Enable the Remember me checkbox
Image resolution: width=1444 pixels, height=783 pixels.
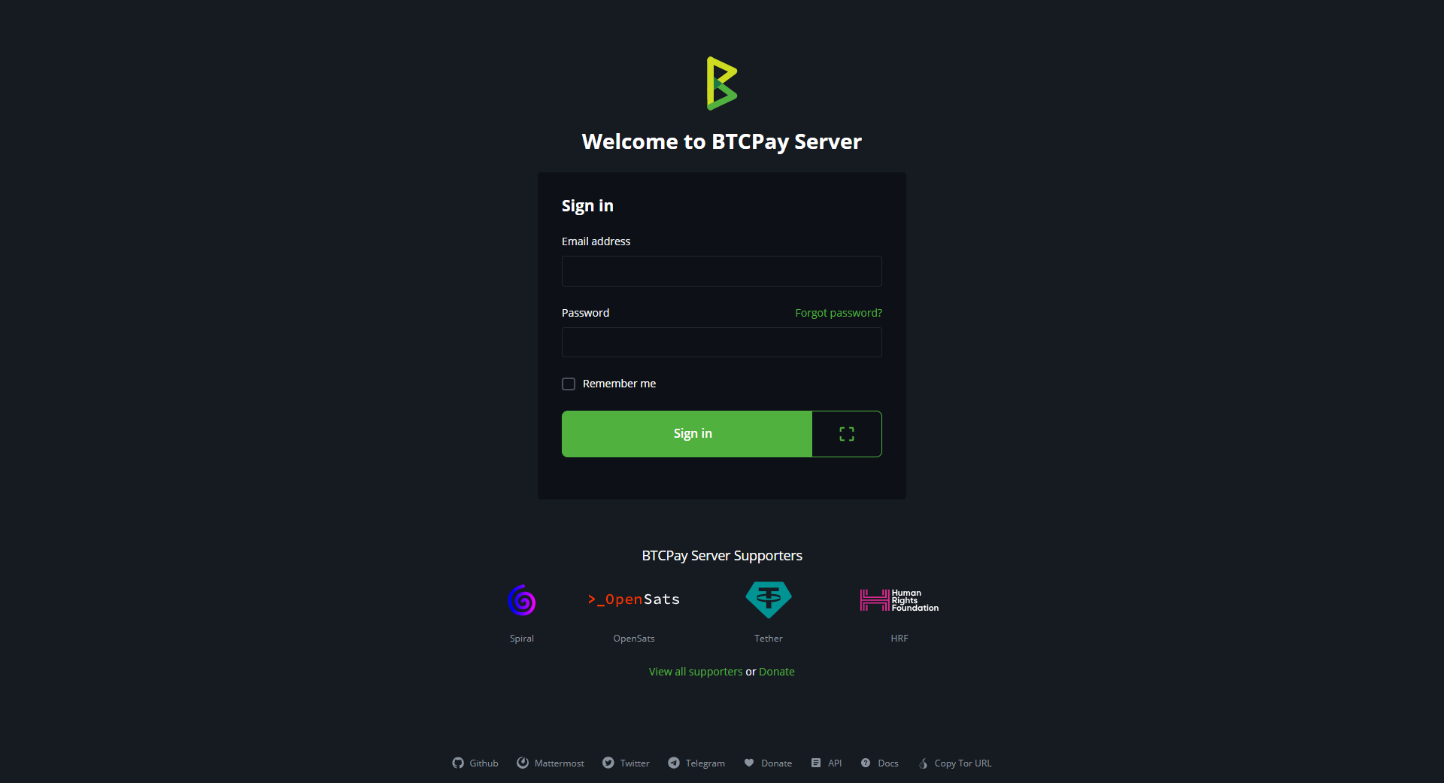(569, 384)
